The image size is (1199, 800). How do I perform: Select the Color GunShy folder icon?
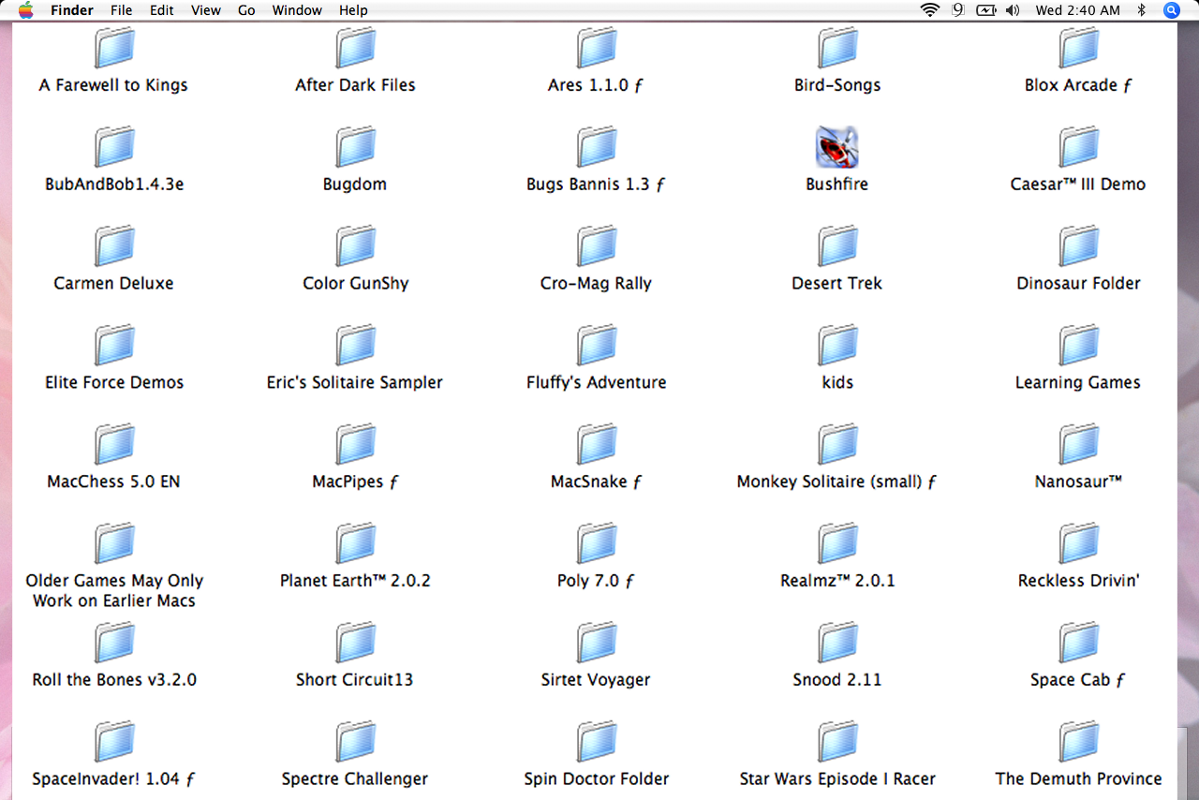click(x=356, y=245)
